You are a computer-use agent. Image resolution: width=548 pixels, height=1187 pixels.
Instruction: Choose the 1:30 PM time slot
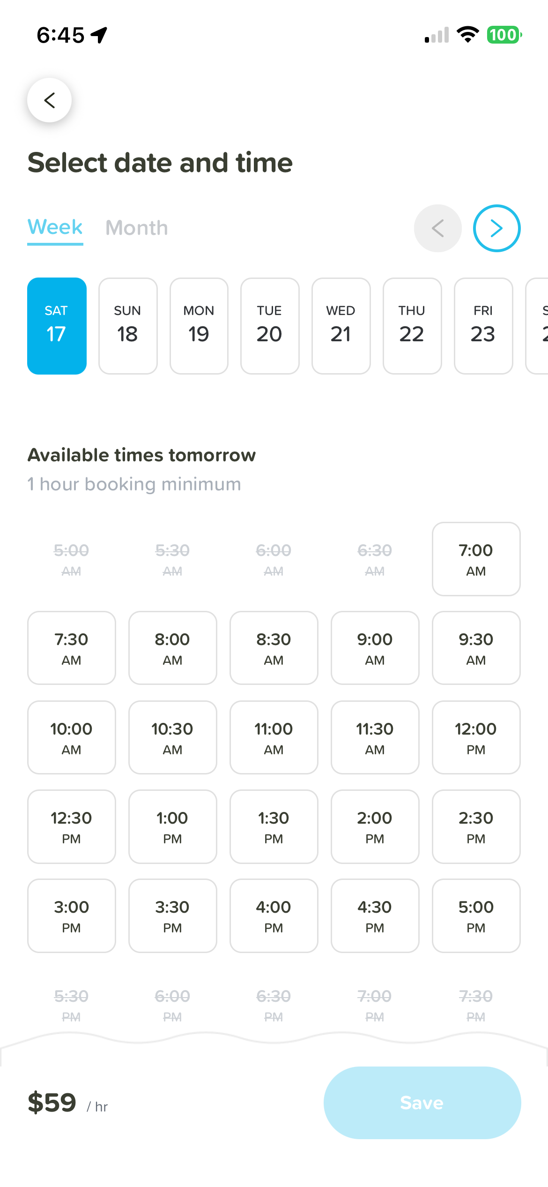pyautogui.click(x=274, y=826)
